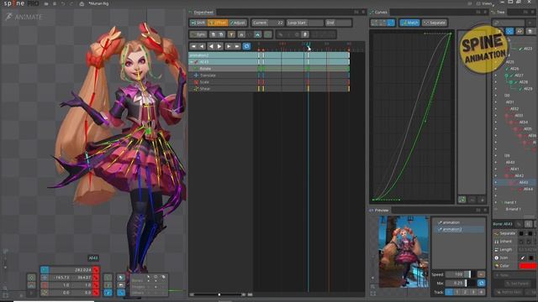Play the animation backward
This screenshot has width=538, height=302.
(x=211, y=46)
